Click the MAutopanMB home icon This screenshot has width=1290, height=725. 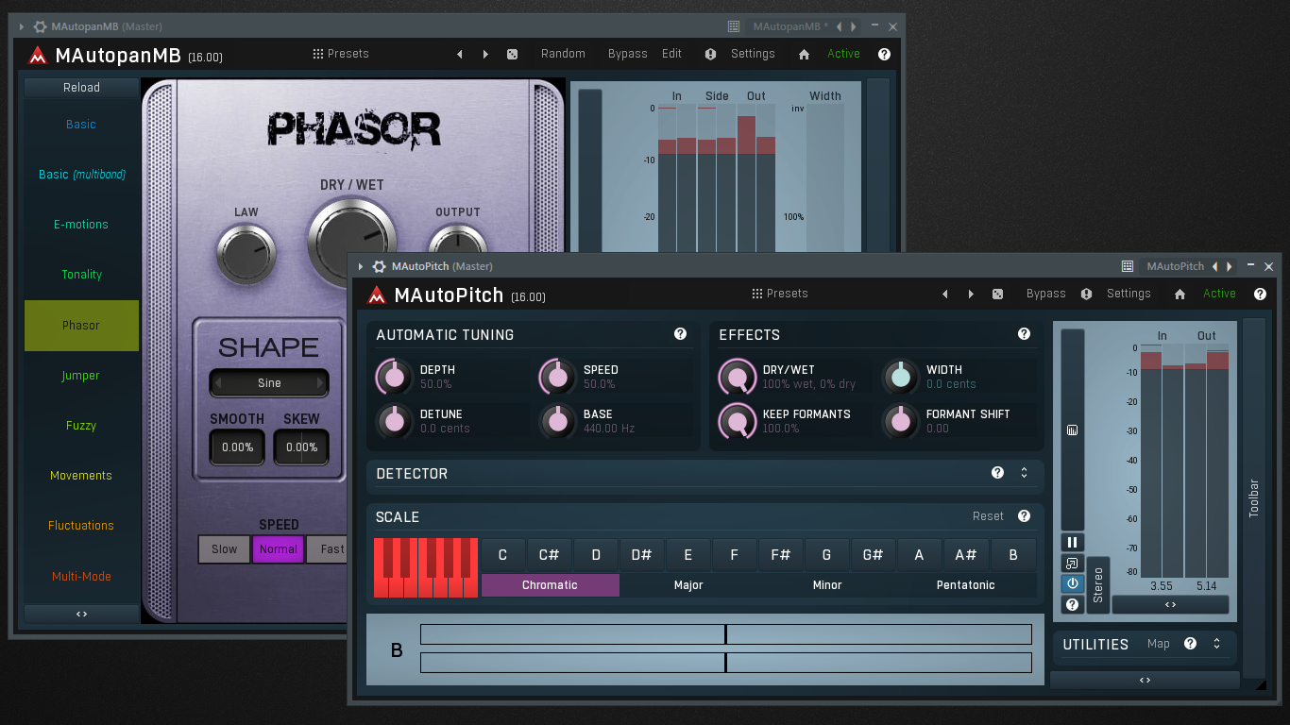[804, 55]
